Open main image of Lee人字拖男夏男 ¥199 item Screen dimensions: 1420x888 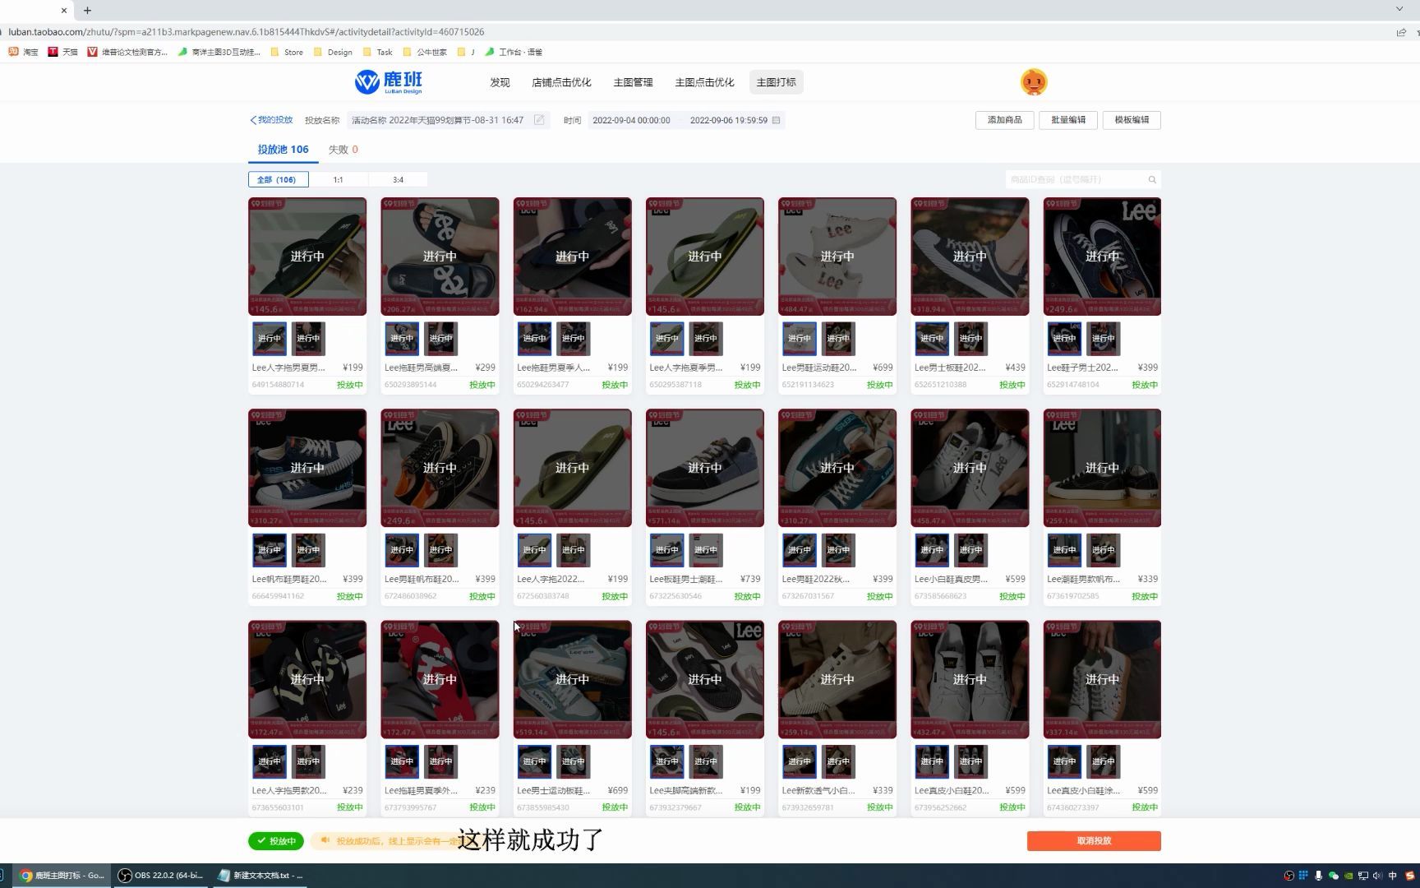[x=307, y=257]
